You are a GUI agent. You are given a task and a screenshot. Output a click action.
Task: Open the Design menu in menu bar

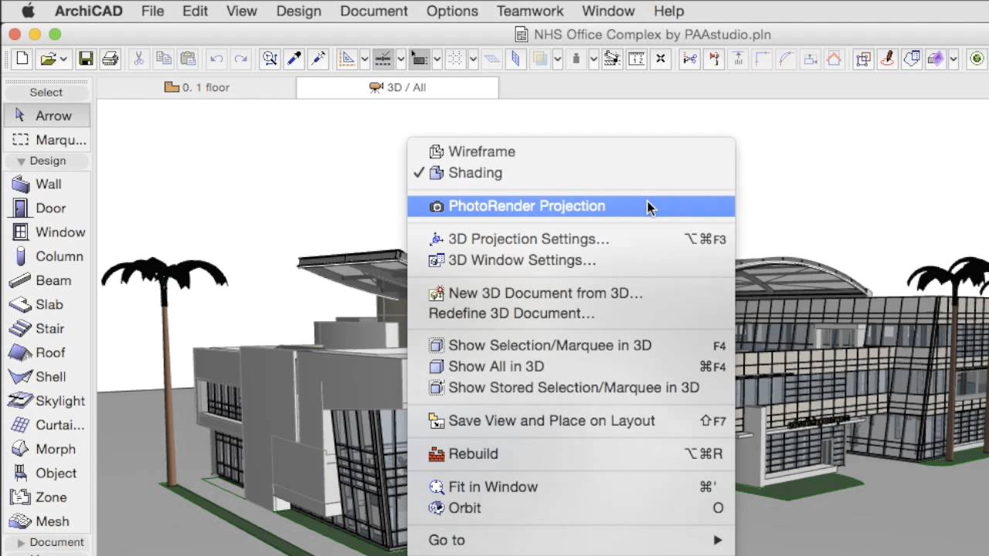[298, 11]
